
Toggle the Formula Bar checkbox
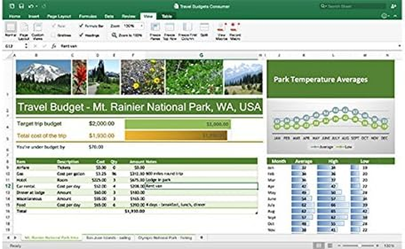[81, 26]
